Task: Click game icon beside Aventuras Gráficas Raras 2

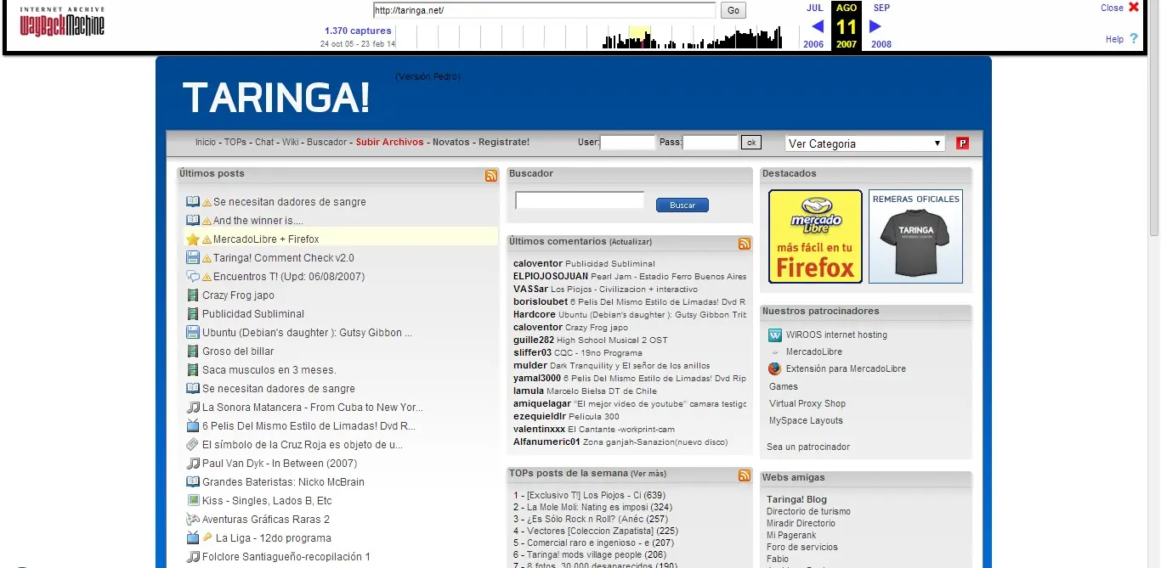Action: pos(193,520)
